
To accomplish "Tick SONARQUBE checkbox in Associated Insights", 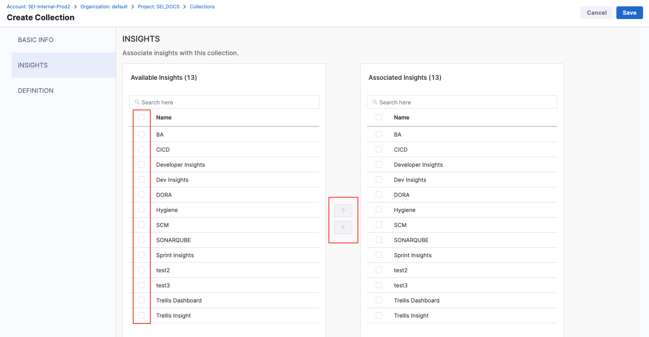I will (x=379, y=240).
